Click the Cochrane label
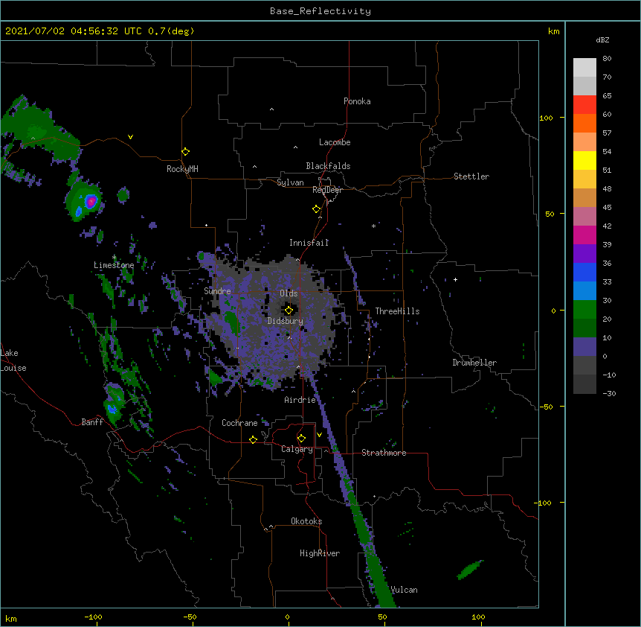Screen dimensions: 641x627 tap(239, 423)
